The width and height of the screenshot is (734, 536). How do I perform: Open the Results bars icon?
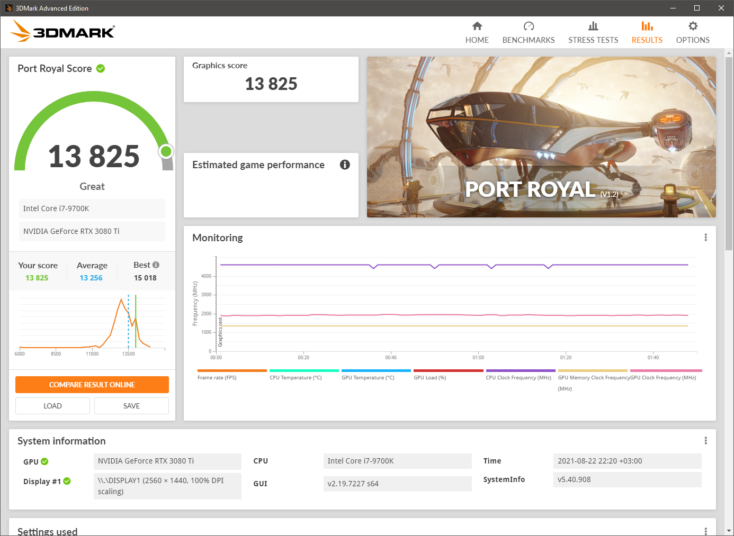pos(647,26)
